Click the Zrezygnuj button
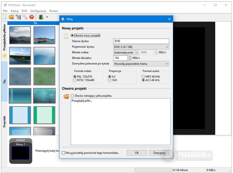The image size is (233, 173). coord(159,153)
